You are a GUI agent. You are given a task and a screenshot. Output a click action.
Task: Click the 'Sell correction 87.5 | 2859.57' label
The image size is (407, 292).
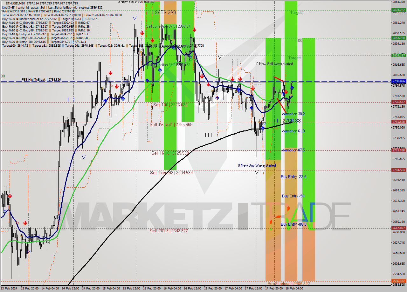pos(168,26)
